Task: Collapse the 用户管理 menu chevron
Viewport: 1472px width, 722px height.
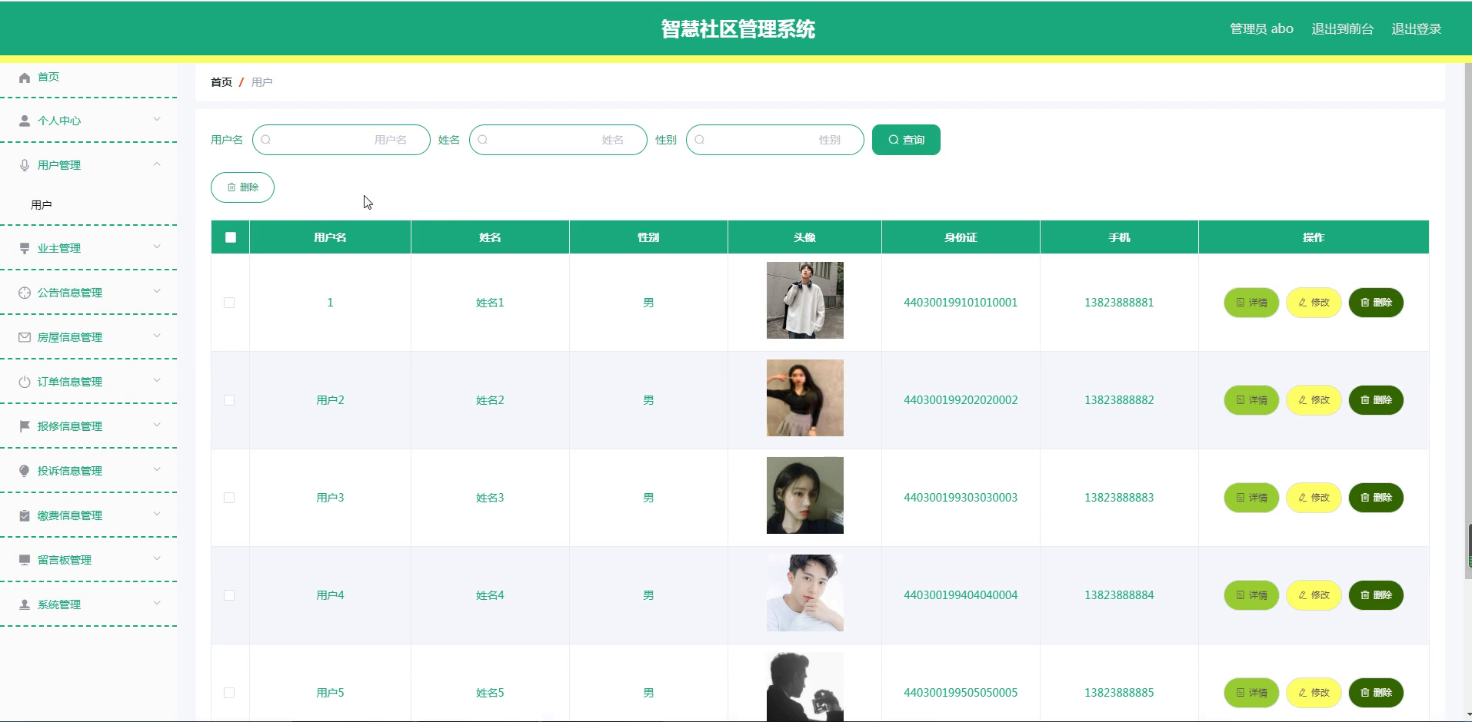Action: [157, 164]
